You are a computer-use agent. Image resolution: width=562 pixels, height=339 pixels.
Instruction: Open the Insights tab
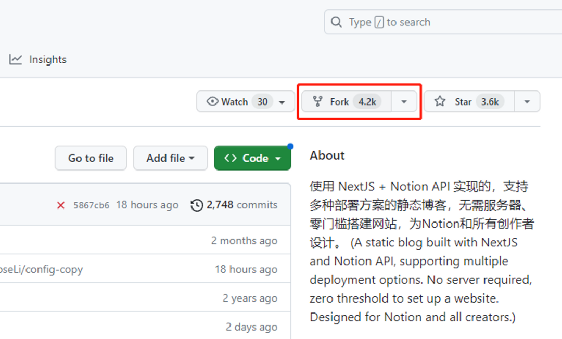47,59
